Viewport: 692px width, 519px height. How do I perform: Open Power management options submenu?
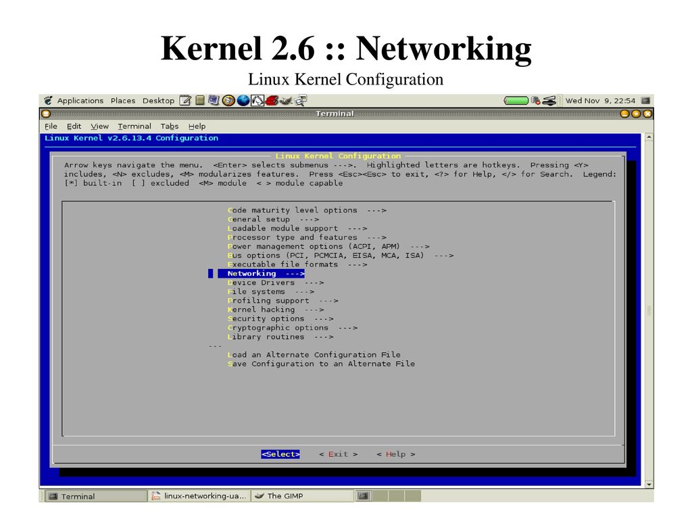(x=328, y=247)
